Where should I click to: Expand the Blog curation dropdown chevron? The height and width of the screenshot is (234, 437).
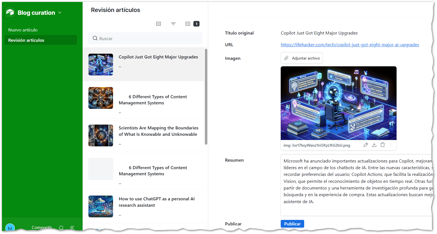[x=60, y=13]
